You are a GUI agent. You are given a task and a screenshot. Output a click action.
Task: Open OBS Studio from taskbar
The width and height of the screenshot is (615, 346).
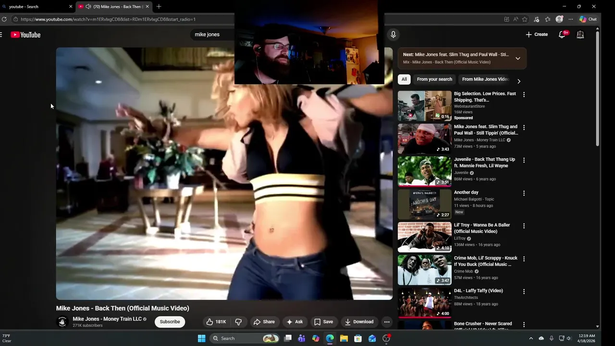pos(386,338)
